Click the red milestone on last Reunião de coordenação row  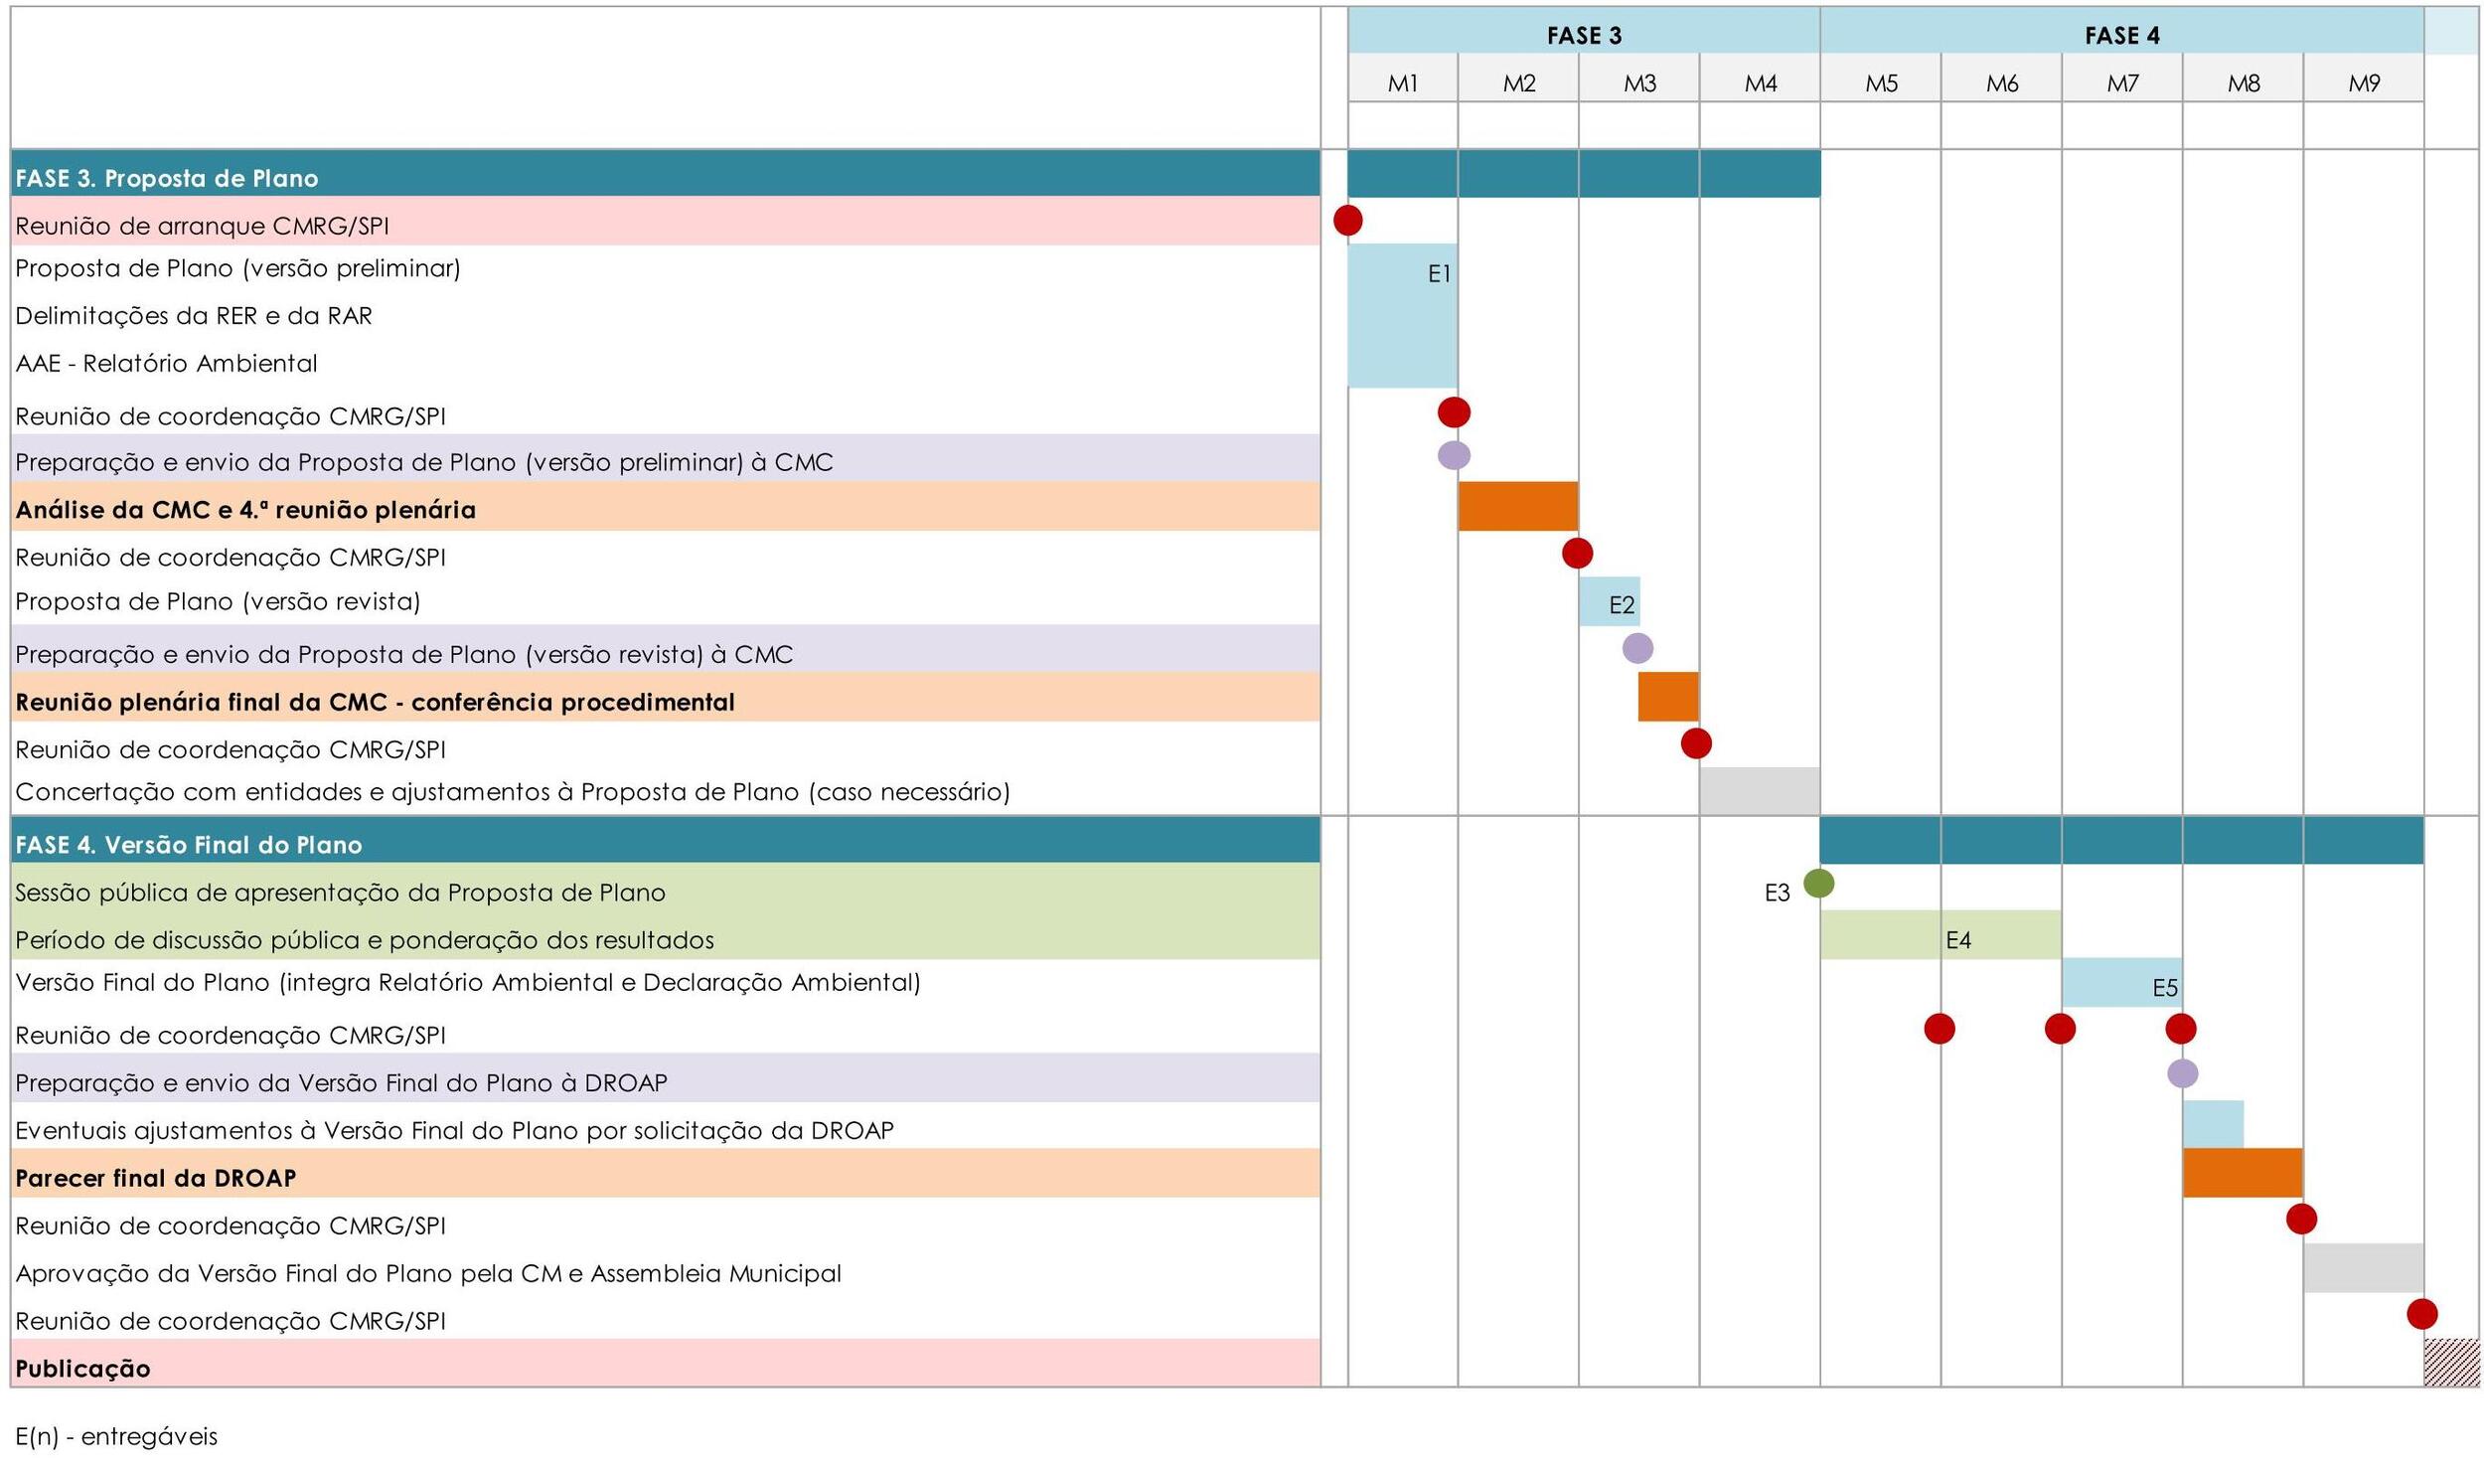2421,1314
